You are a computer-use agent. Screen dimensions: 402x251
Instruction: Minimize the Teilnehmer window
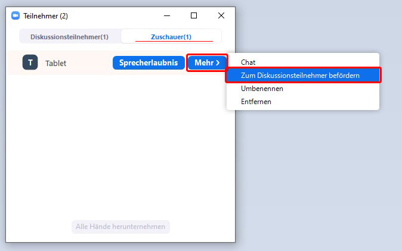[167, 16]
